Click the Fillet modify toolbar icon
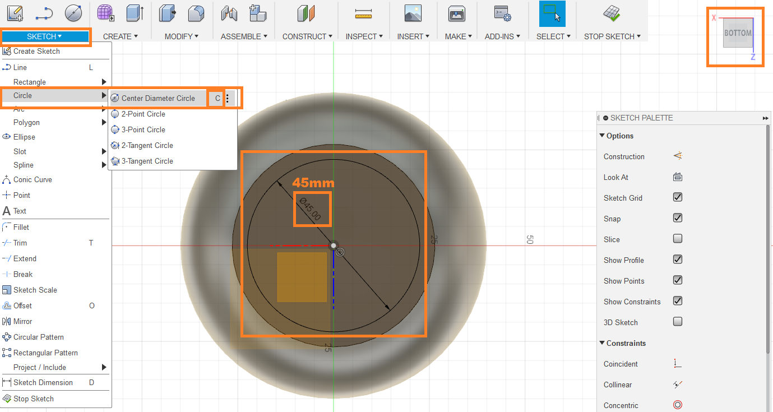 (196, 13)
